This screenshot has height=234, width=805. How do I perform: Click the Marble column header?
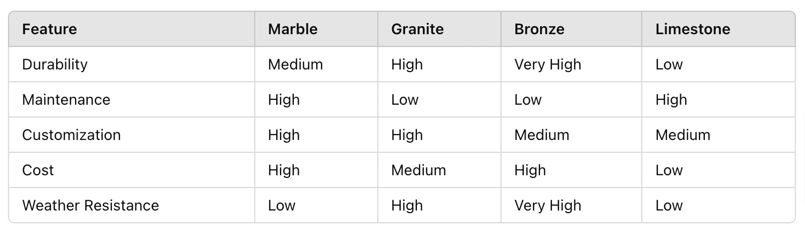click(293, 29)
